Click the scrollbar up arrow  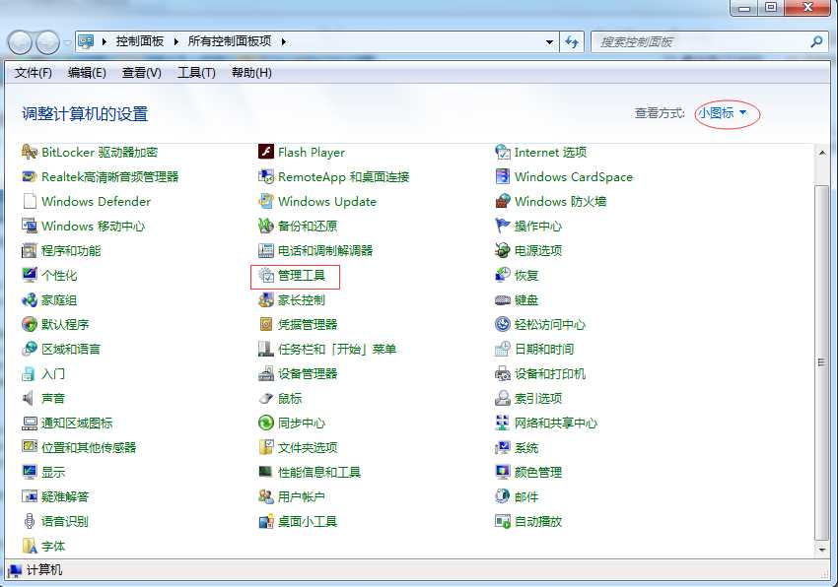coord(822,153)
